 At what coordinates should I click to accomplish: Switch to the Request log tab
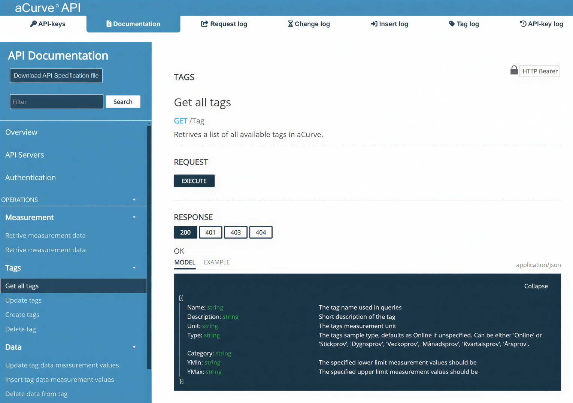click(224, 24)
